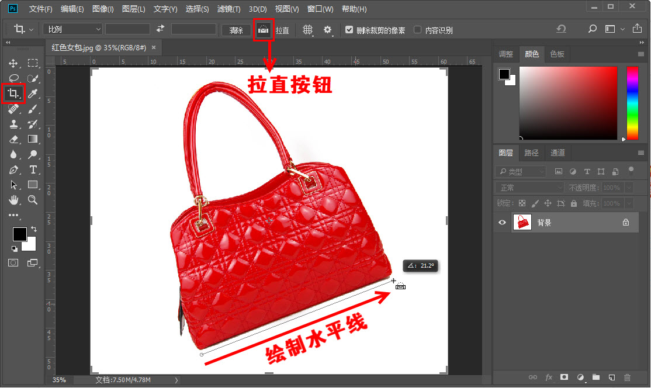Viewport: 651px width, 388px height.
Task: Switch to the 通道 tab
Action: (x=557, y=153)
